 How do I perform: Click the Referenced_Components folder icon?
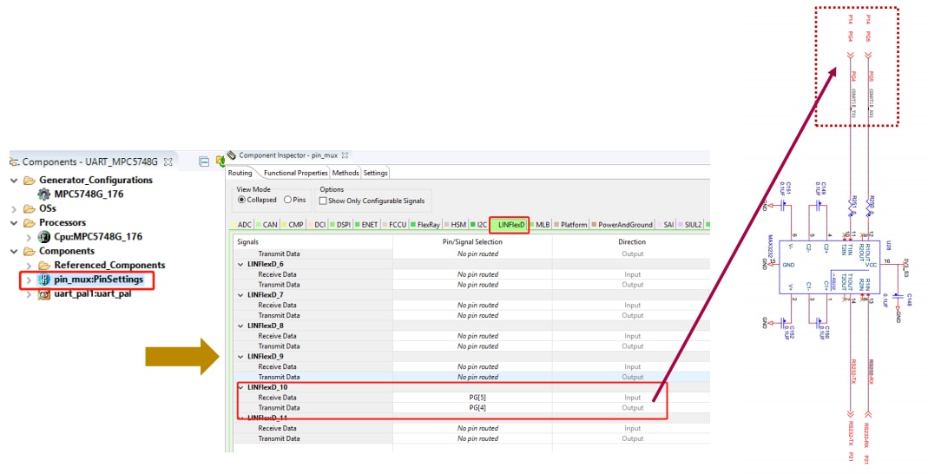point(44,266)
